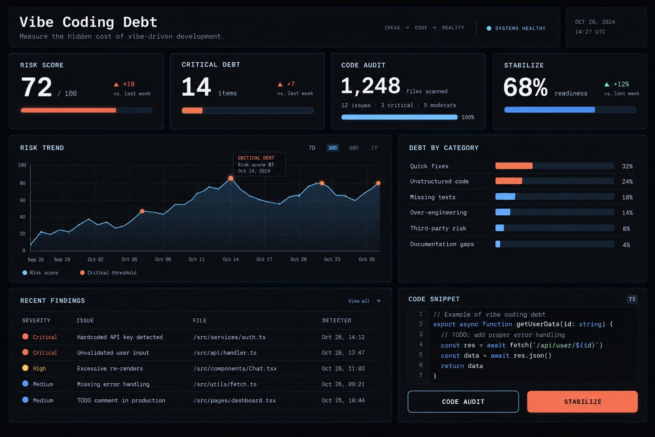
Task: Click the Stabilize readiness progress bar
Action: pos(570,110)
